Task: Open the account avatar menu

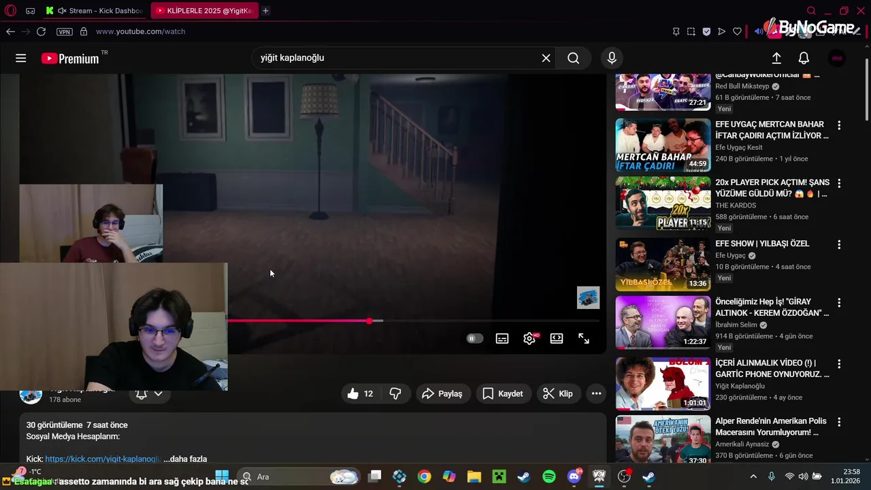Action: pos(837,59)
